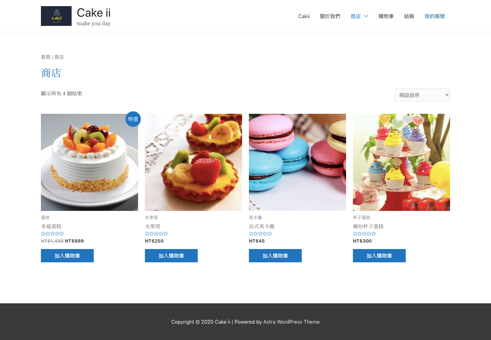491x340 pixels.
Task: Click star rating under 繽紛杯子蛋糕
Action: [x=364, y=234]
